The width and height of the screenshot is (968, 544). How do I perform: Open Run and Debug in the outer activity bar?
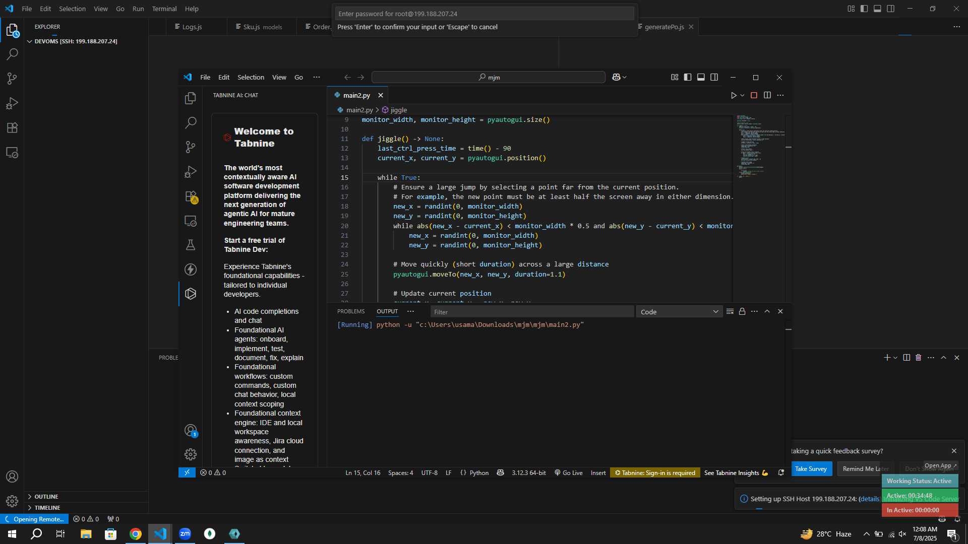coord(12,103)
